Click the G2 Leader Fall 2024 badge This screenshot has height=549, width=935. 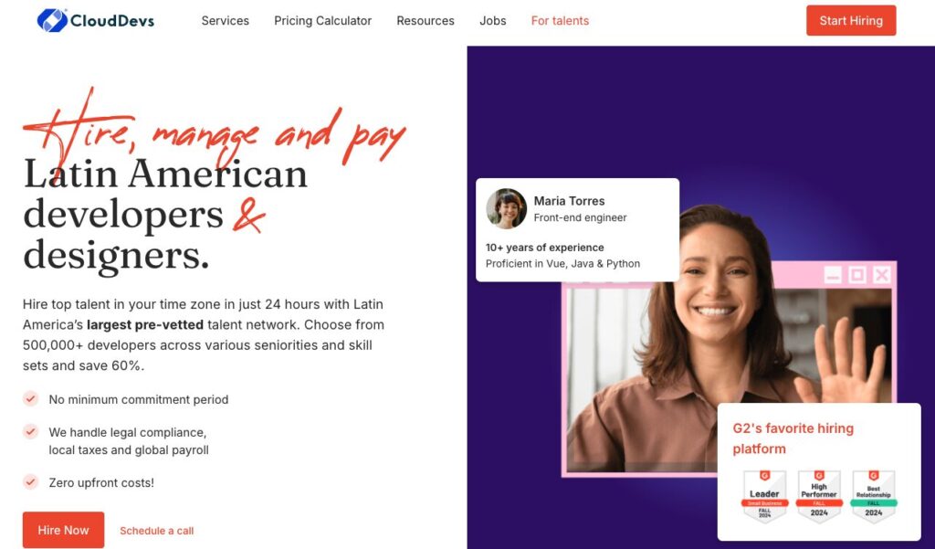(764, 497)
